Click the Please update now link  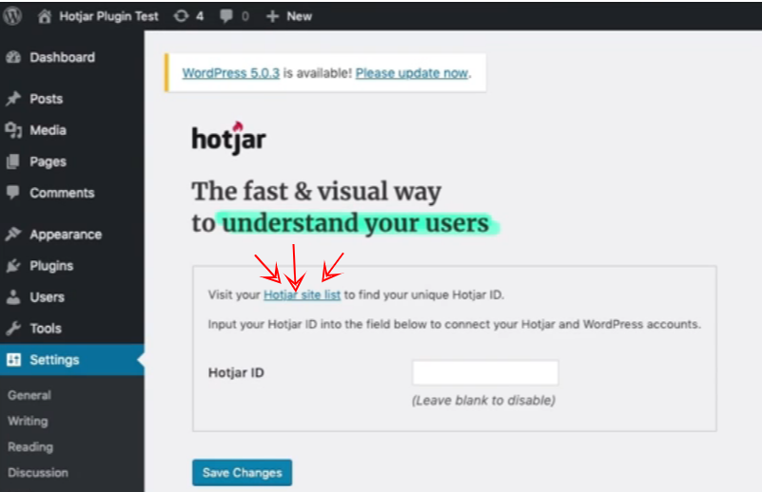[412, 73]
